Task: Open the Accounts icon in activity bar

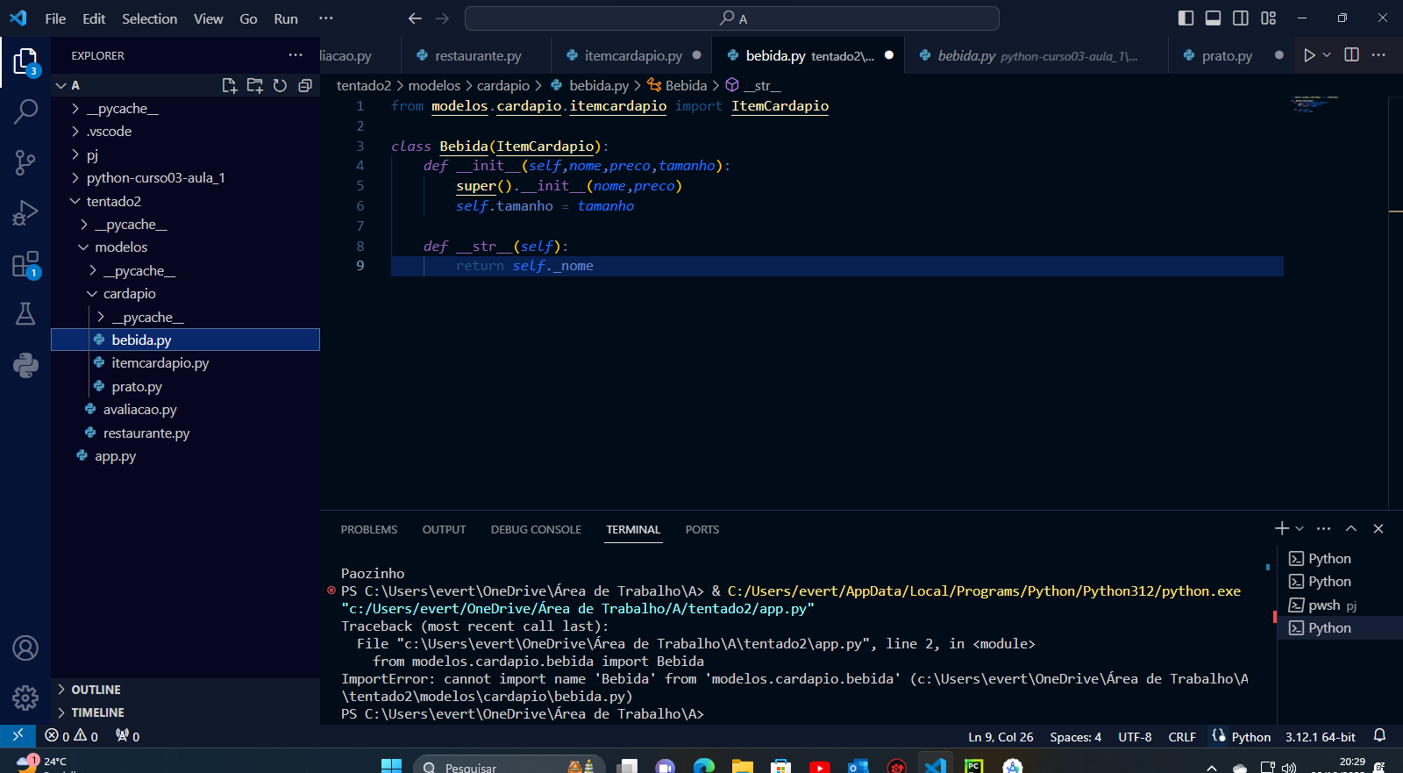Action: [x=25, y=648]
